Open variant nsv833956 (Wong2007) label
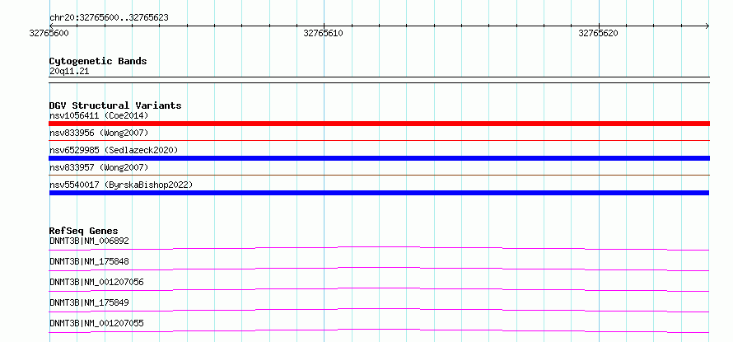The width and height of the screenshot is (733, 342). click(99, 133)
